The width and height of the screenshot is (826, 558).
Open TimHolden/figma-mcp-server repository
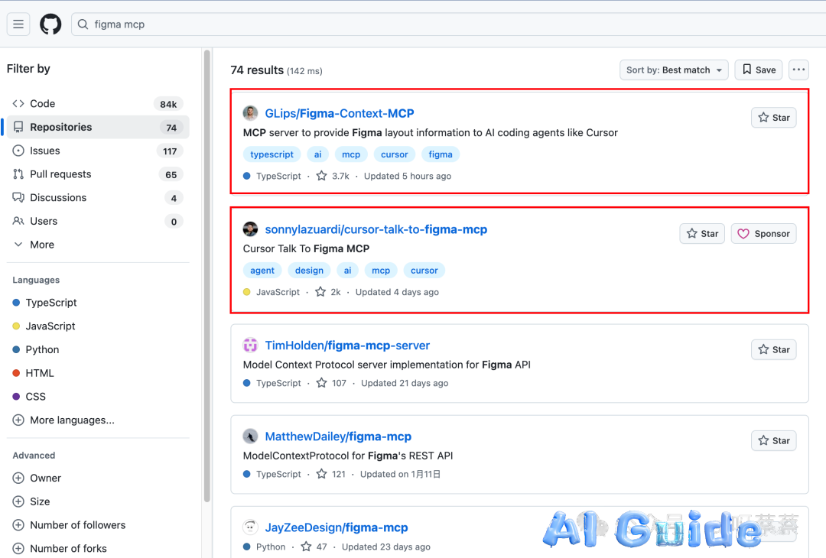[x=347, y=346]
